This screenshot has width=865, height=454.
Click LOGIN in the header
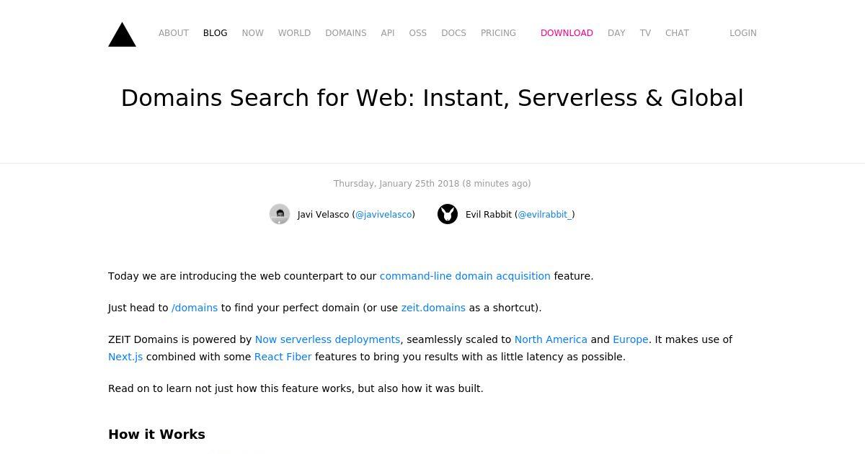point(743,33)
